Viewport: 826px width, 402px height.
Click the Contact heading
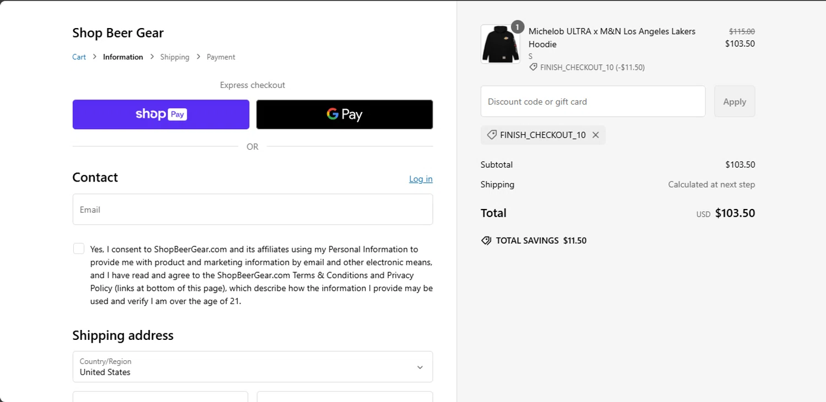pos(95,177)
